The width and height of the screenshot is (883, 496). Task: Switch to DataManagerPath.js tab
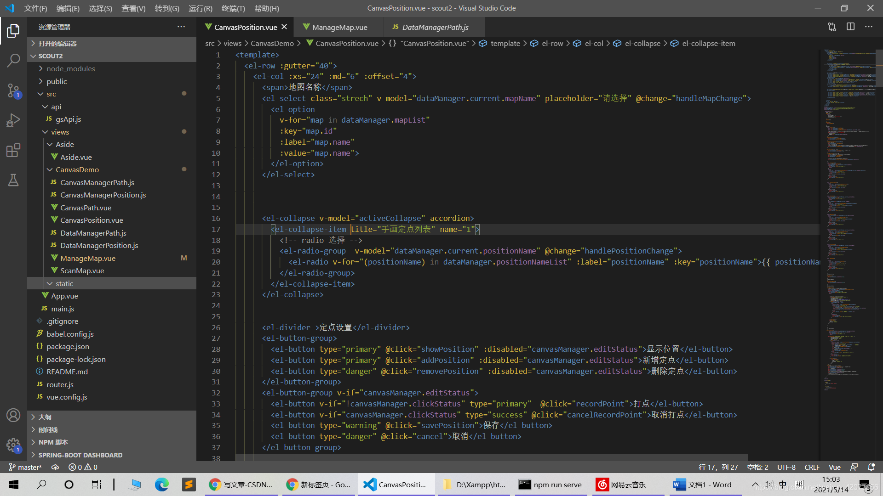(435, 27)
